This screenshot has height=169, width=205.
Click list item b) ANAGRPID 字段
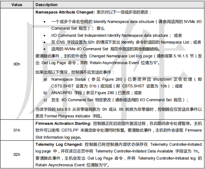pos(93,93)
